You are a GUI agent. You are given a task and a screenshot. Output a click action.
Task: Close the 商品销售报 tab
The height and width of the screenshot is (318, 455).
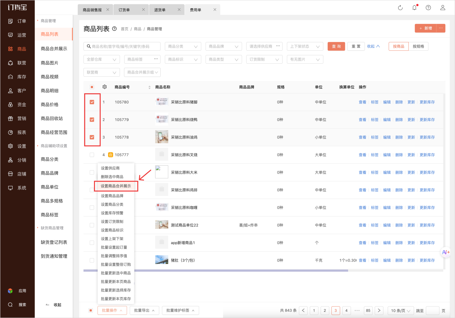pyautogui.click(x=108, y=9)
